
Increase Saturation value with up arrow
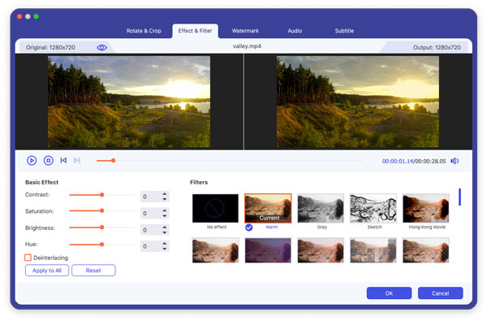tap(165, 211)
